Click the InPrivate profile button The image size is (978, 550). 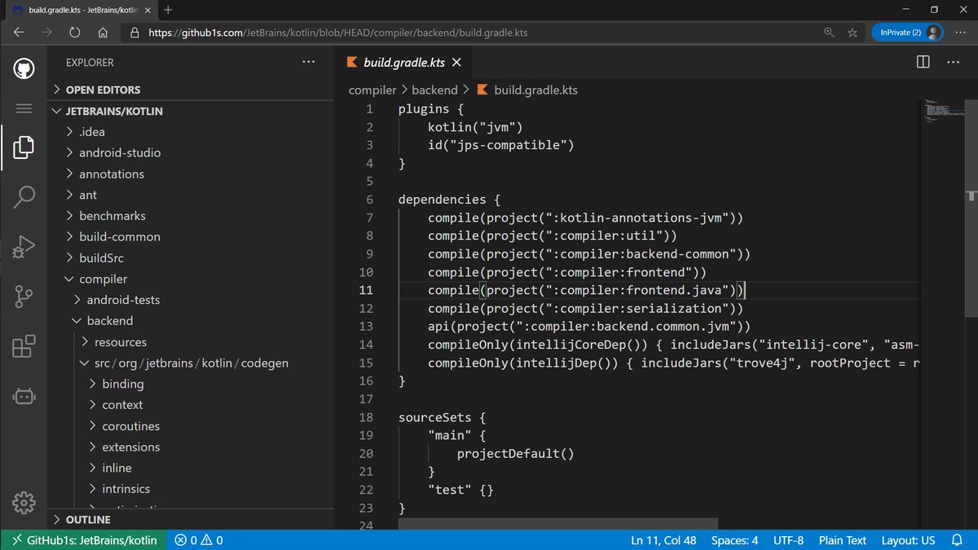[x=907, y=33]
